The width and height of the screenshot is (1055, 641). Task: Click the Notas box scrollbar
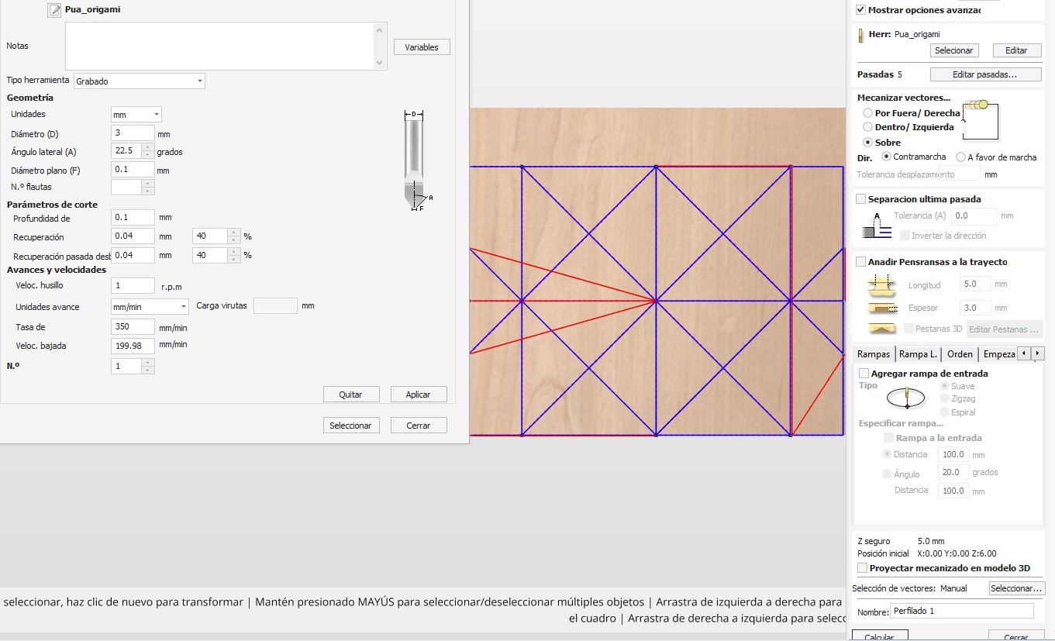point(380,47)
